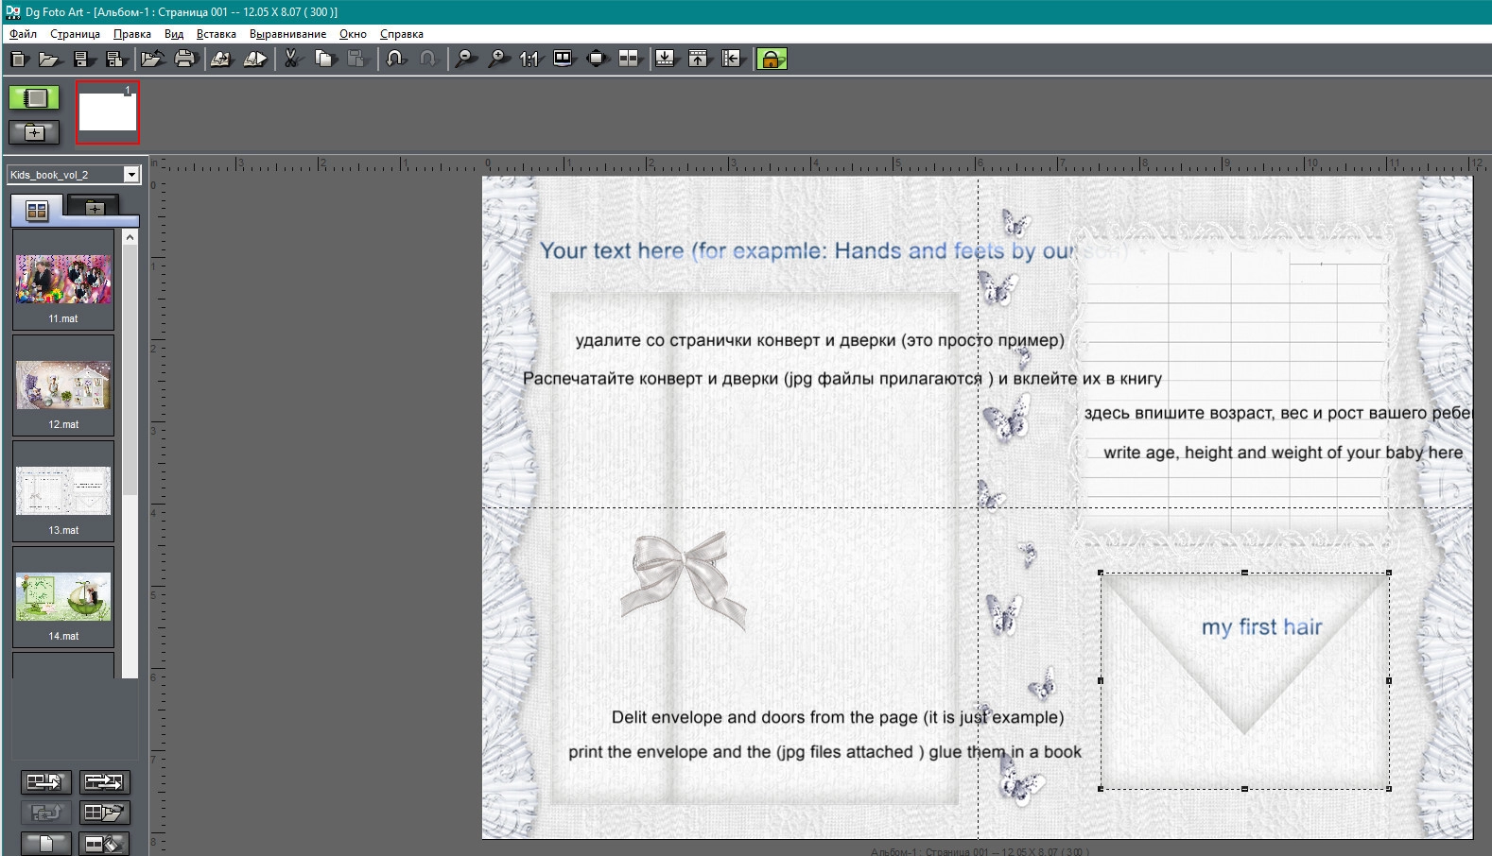This screenshot has width=1492, height=856.
Task: Click the template list scrollbar up arrow
Action: coord(130,237)
